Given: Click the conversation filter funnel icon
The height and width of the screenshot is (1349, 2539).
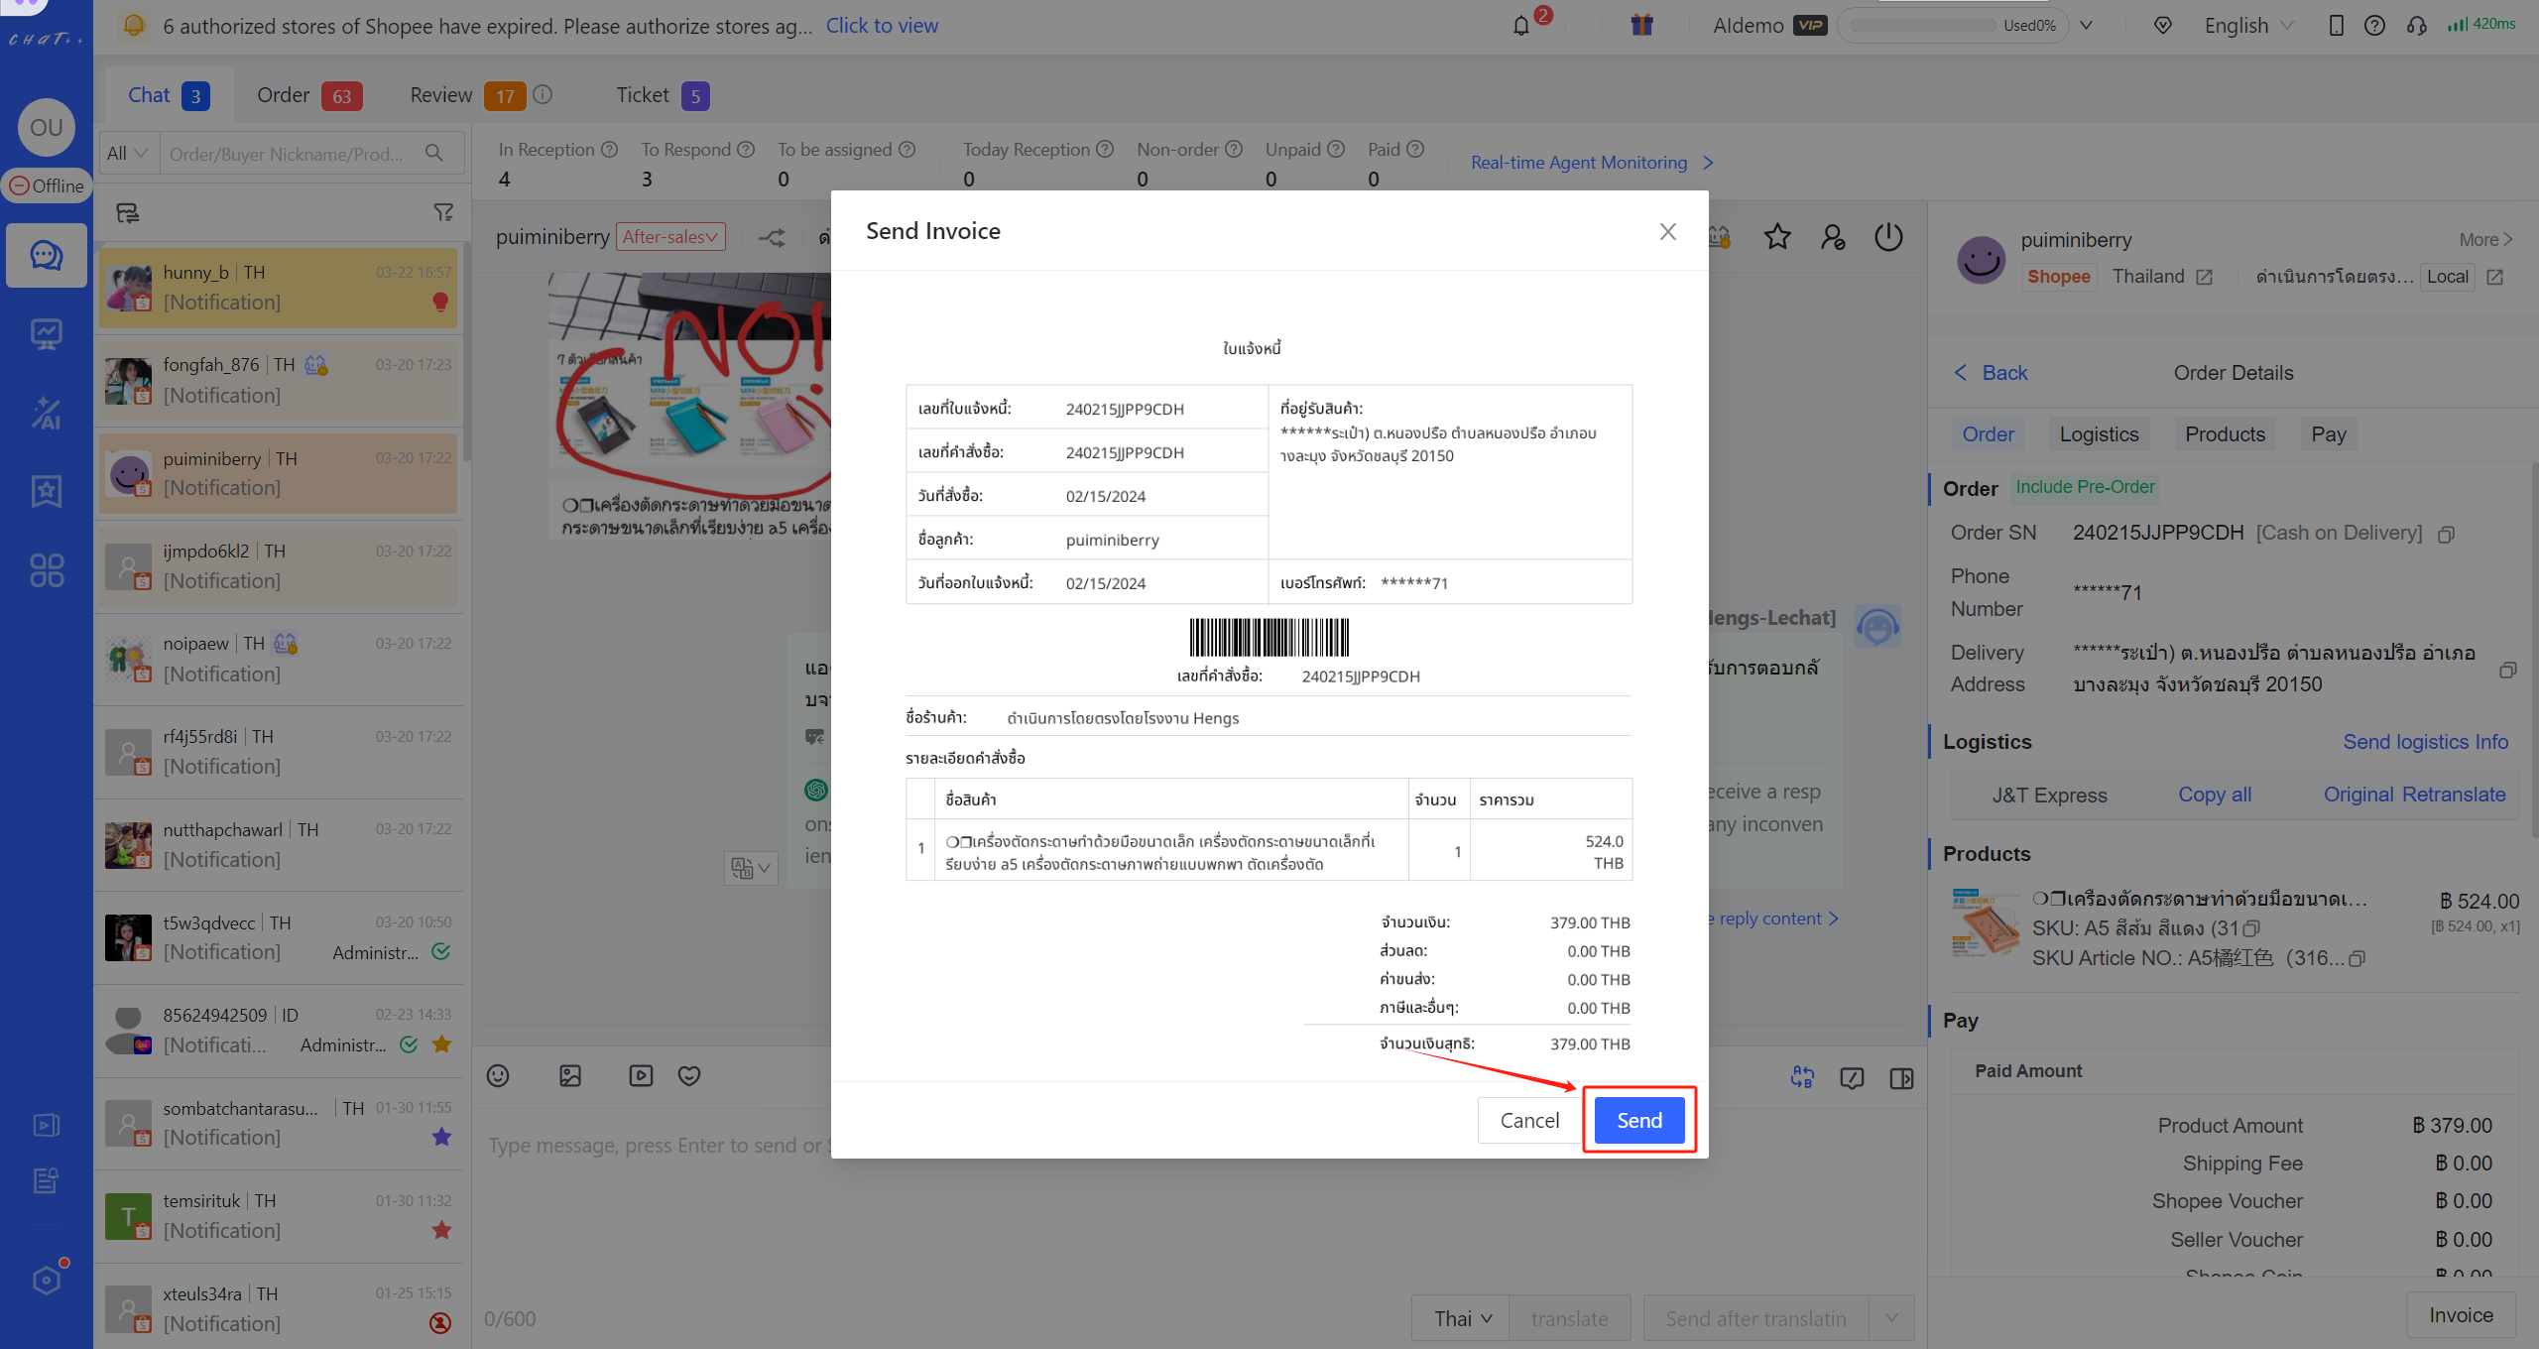Looking at the screenshot, I should click(443, 212).
